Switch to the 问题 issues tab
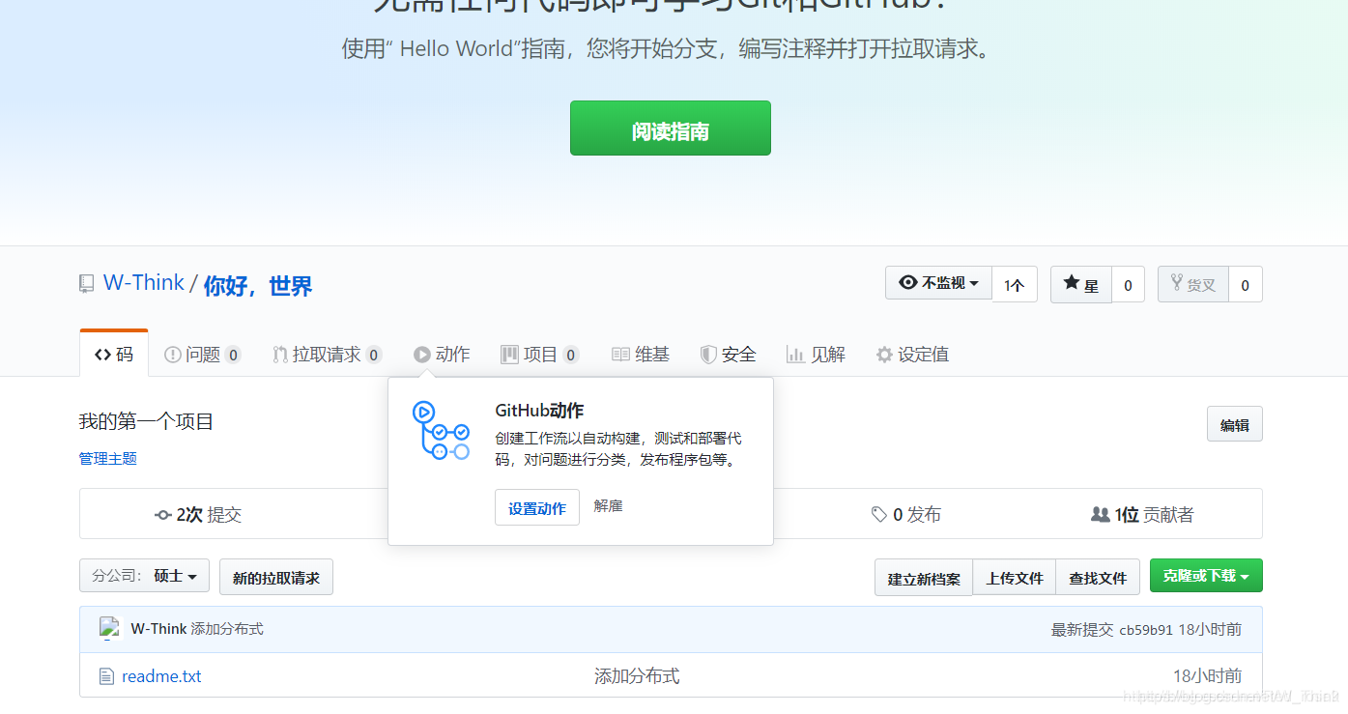The height and width of the screenshot is (714, 1348). (x=202, y=355)
